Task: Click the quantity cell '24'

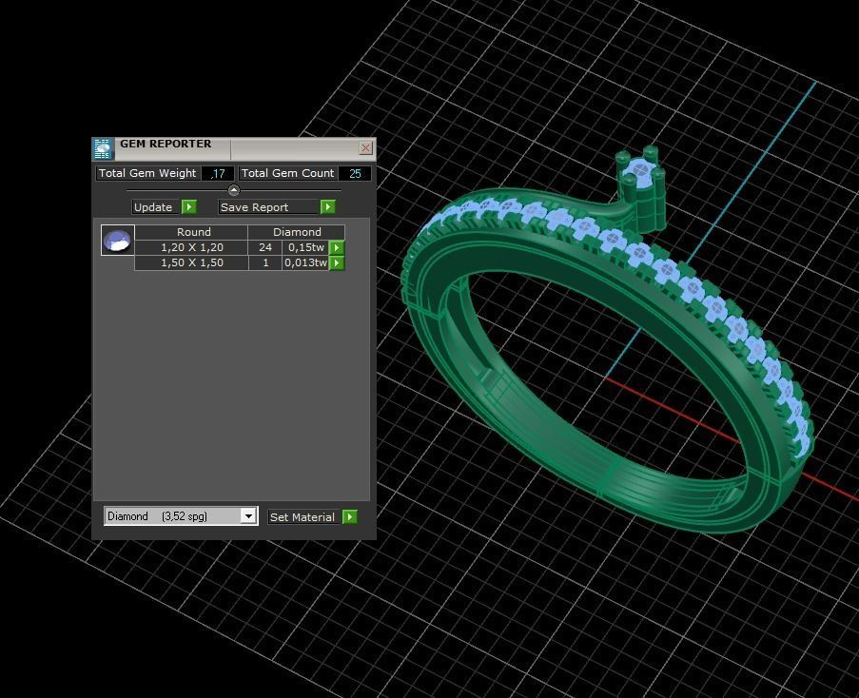Action: pos(265,247)
